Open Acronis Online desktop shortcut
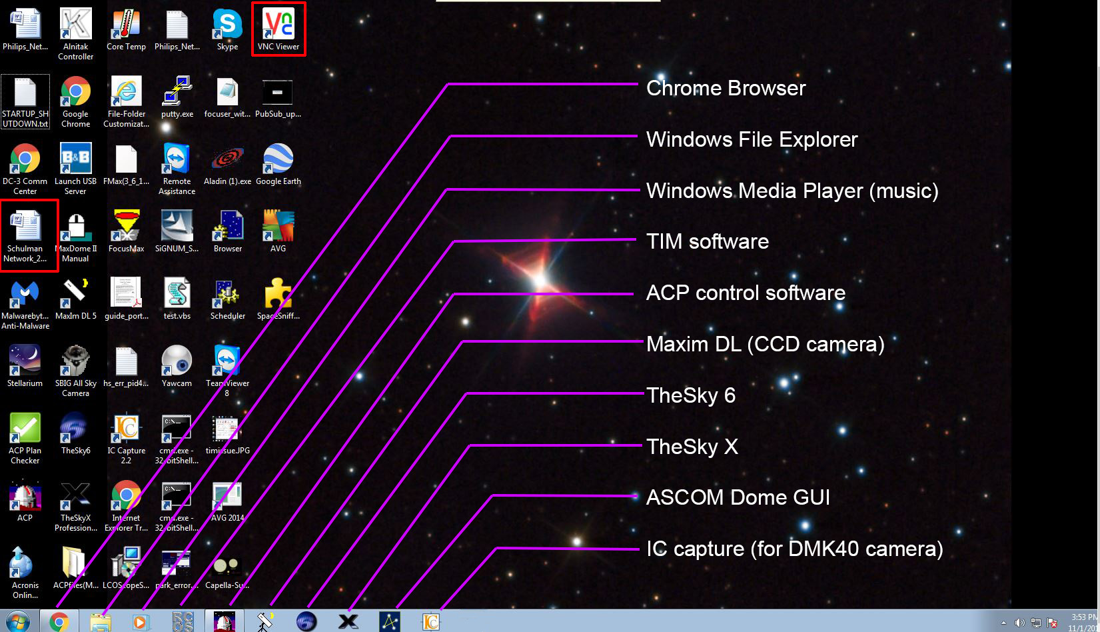This screenshot has height=632, width=1100. click(x=25, y=573)
